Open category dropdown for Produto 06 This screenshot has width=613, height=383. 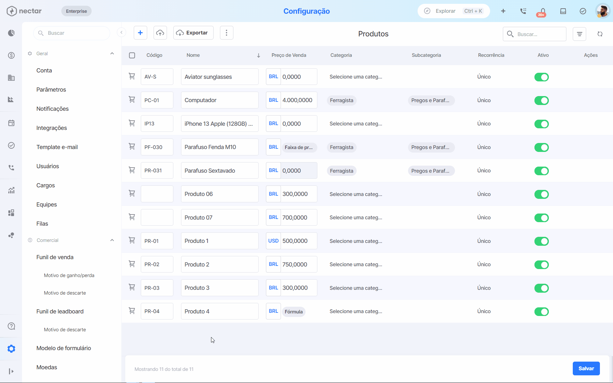(x=356, y=194)
